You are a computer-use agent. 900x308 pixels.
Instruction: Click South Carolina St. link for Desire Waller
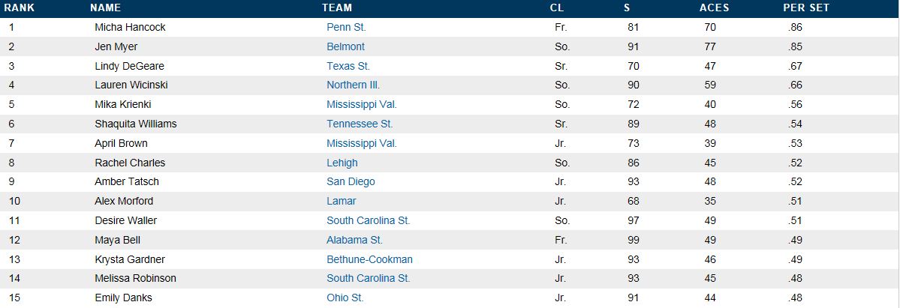(x=369, y=221)
